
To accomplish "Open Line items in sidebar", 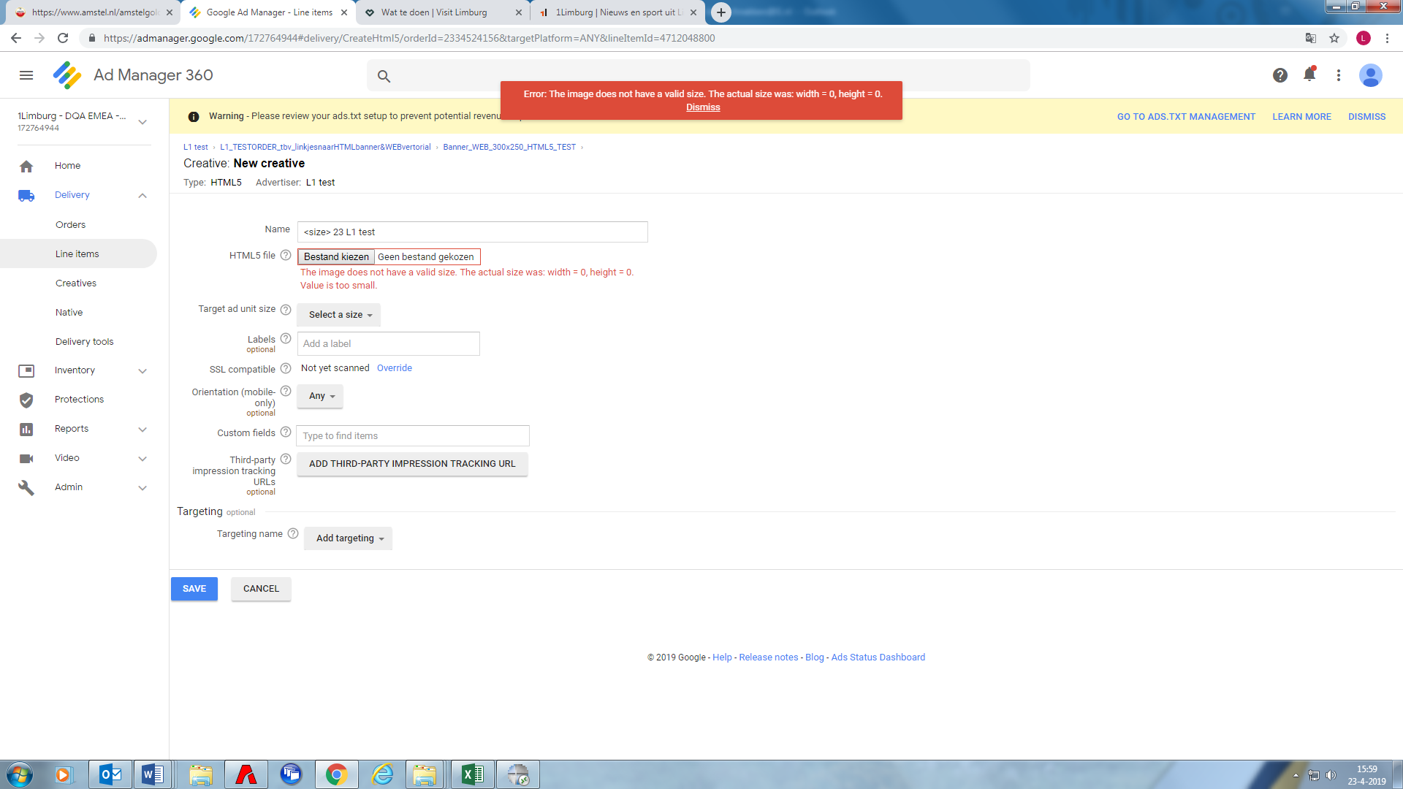I will coord(77,254).
